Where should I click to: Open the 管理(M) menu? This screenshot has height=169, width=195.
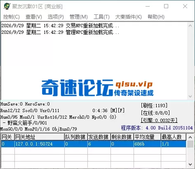79,17
